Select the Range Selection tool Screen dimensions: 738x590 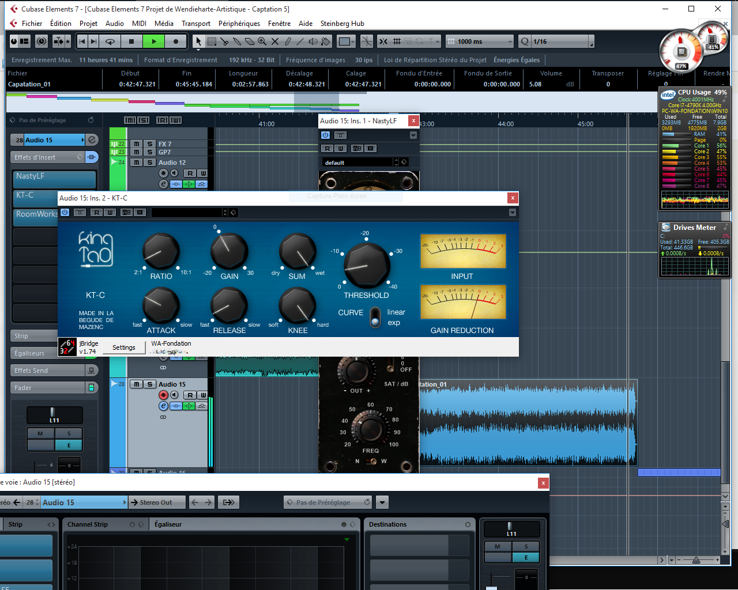click(x=212, y=41)
